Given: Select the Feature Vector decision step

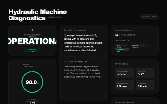Looking at the screenshot, I should [x=138, y=45].
